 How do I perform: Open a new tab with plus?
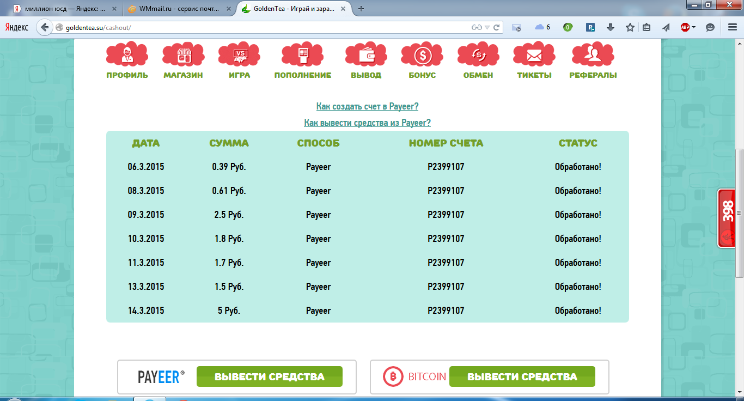pos(361,9)
